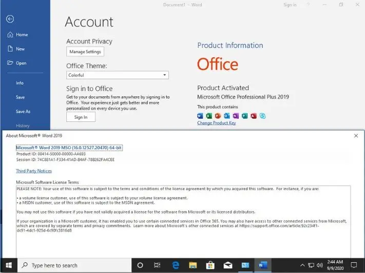Image resolution: width=365 pixels, height=273 pixels.
Task: Click the Access product icon
Action: [x=254, y=116]
